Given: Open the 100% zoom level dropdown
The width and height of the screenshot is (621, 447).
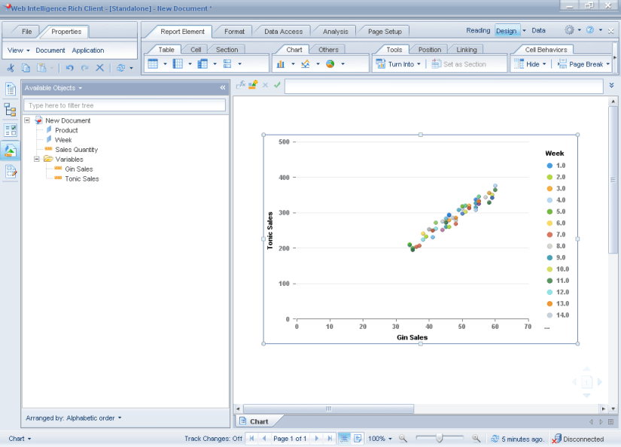Looking at the screenshot, I should click(x=381, y=437).
